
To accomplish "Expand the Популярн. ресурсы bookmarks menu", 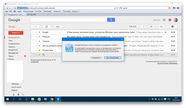I will pos(71,11).
